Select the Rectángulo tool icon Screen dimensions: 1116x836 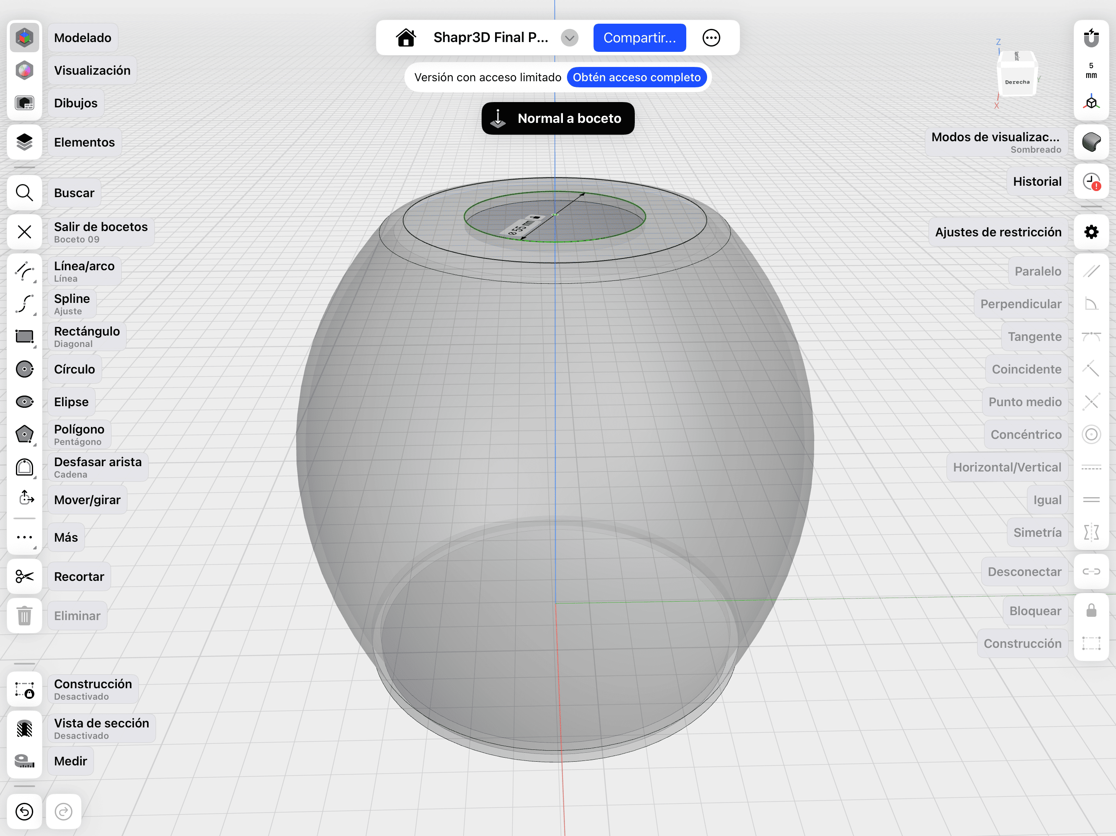[x=24, y=337]
